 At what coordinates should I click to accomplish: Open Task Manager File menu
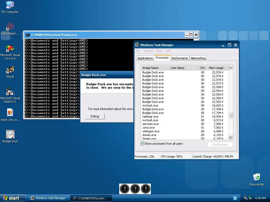[x=138, y=51]
